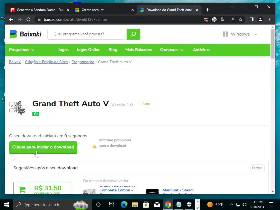
Task: Open Programação breadcrumb link
Action: (83, 62)
